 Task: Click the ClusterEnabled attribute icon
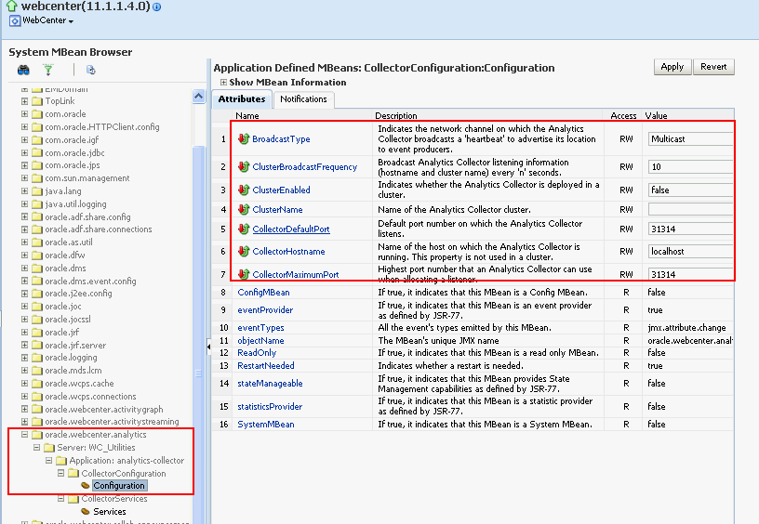244,190
